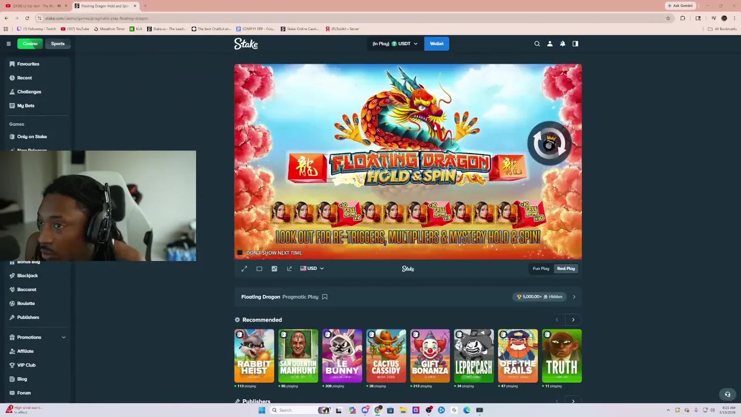Open Chrome profile avatar

tap(724, 18)
